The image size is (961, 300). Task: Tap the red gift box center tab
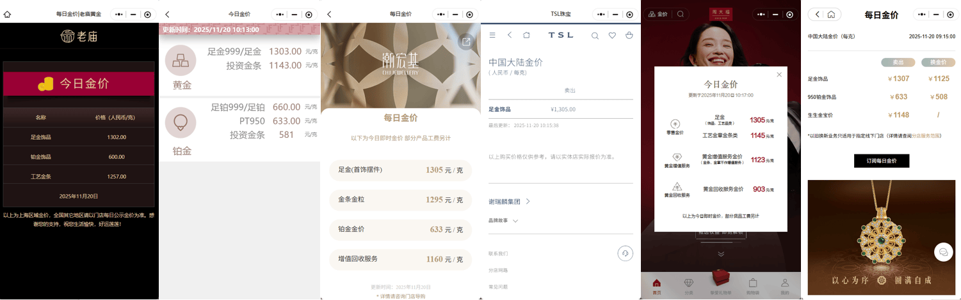[721, 281]
